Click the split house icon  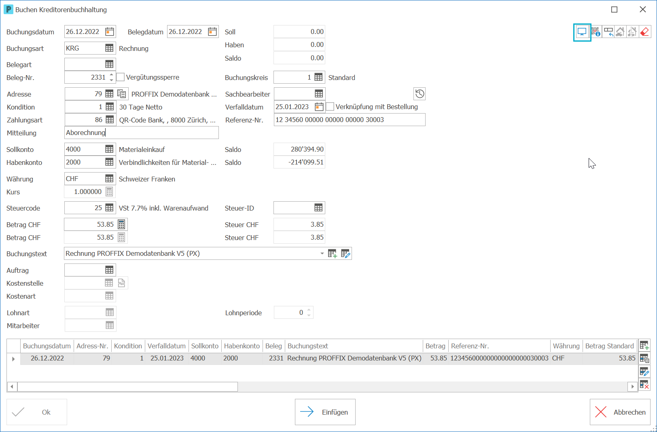[x=632, y=32]
